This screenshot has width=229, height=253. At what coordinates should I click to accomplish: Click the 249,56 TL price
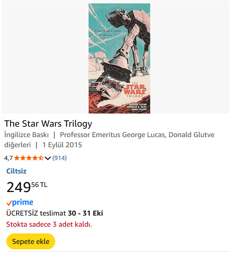pyautogui.click(x=27, y=187)
